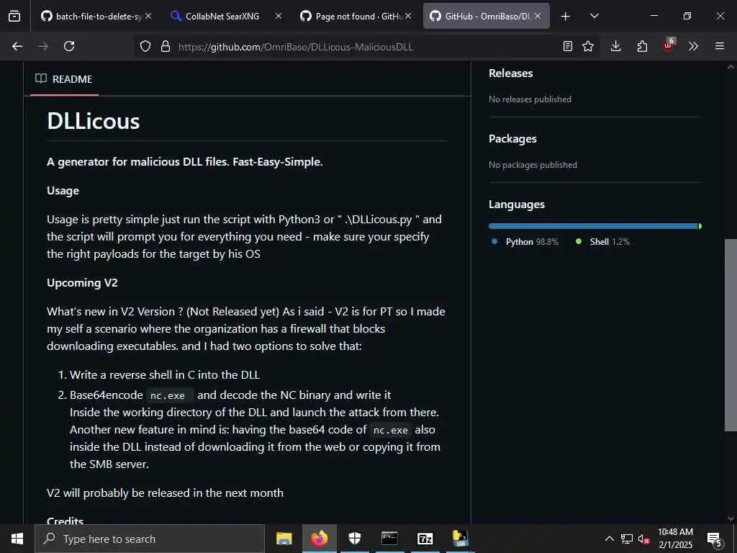Open the downloads panel
Image resolution: width=737 pixels, height=553 pixels.
click(616, 46)
